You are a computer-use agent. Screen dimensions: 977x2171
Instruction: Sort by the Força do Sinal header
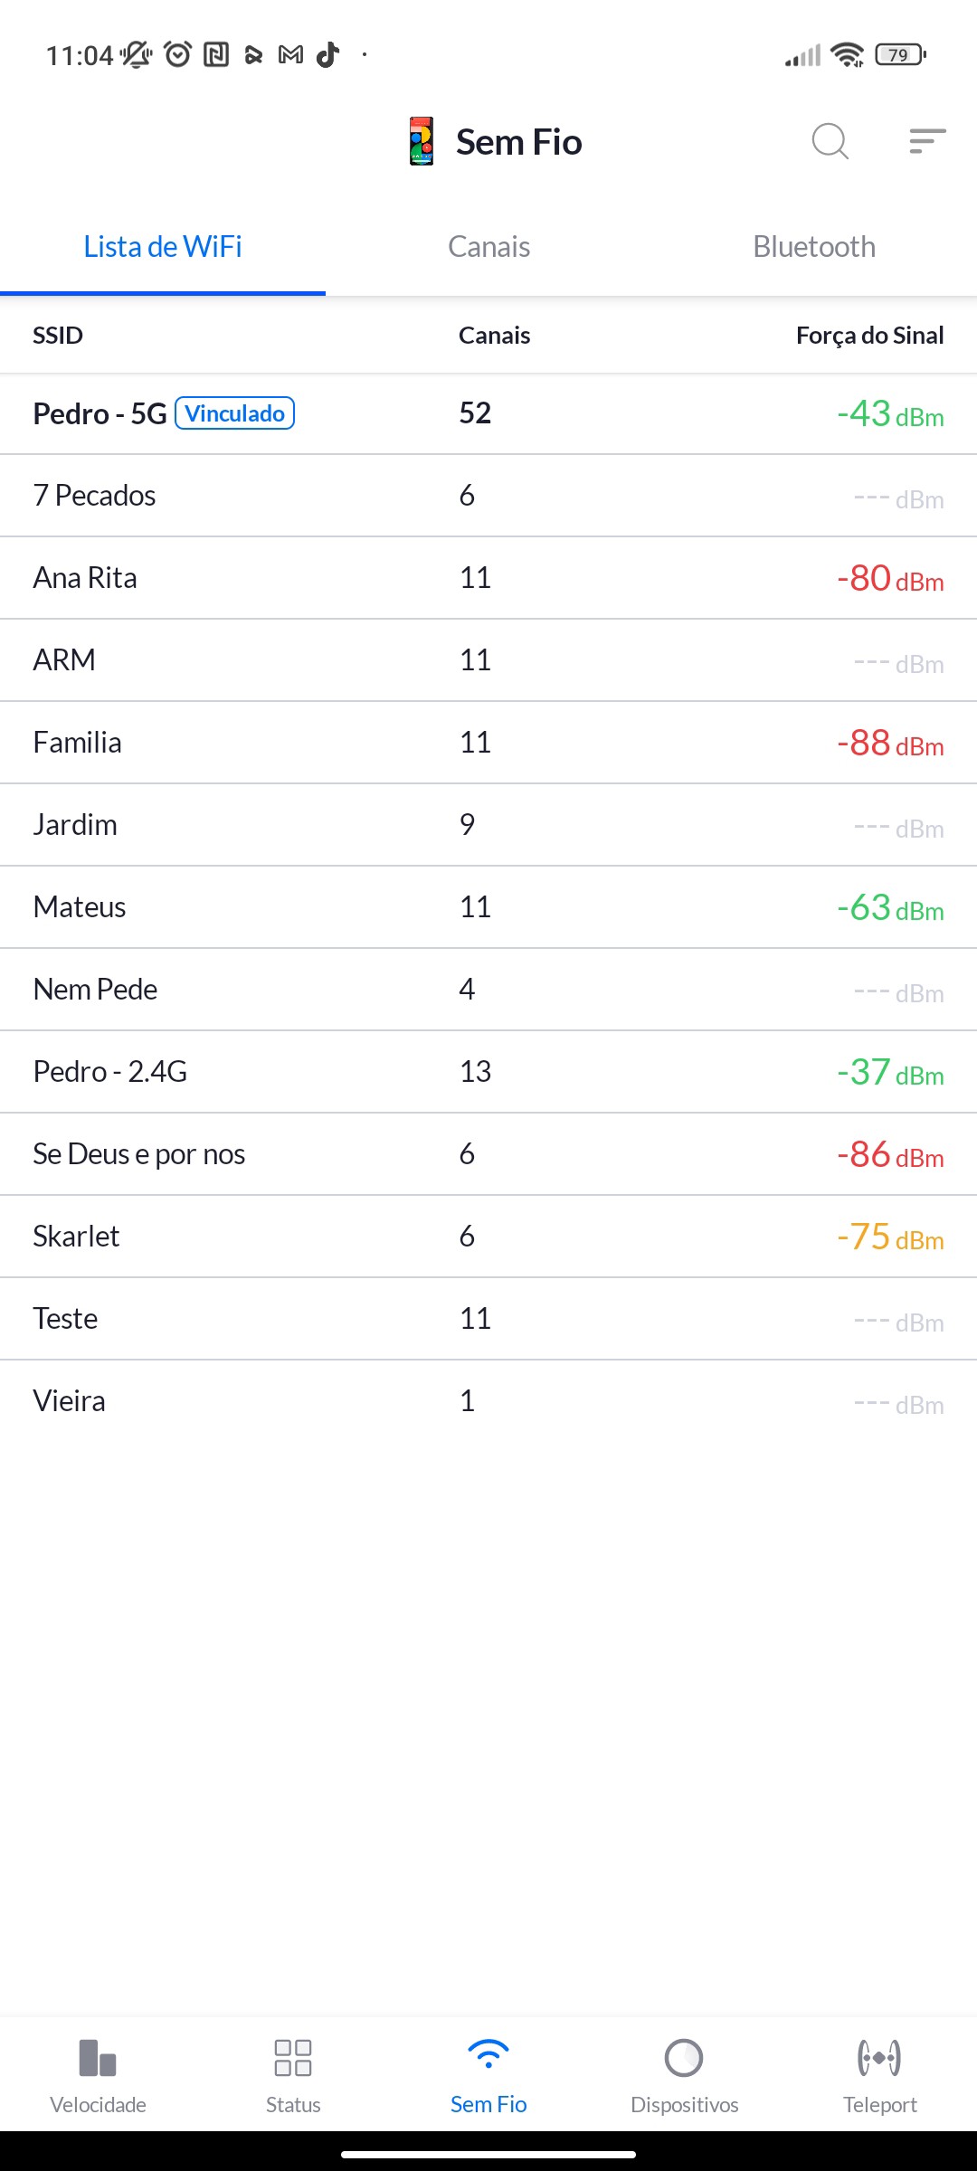point(869,336)
